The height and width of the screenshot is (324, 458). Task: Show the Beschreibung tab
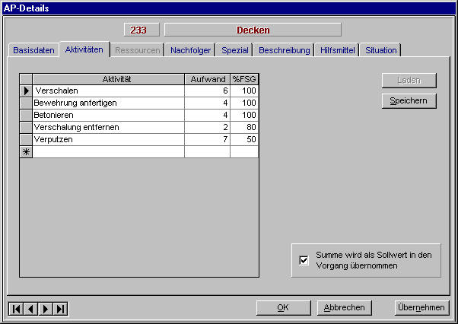pos(285,50)
